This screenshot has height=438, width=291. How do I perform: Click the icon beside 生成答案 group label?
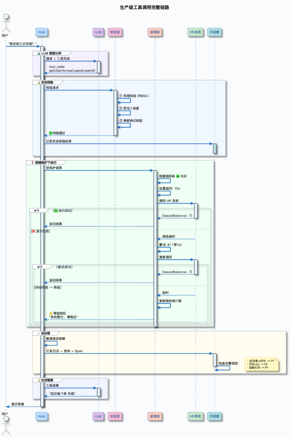pyautogui.click(x=38, y=380)
